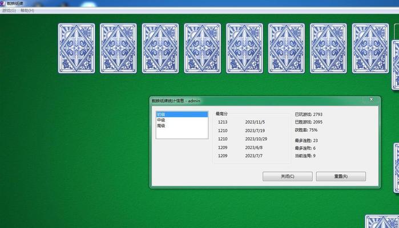Click the sixth face-down card stack

[287, 48]
